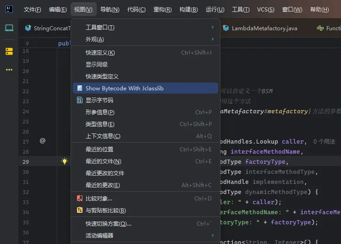Expand the 活动编辑器 submenu arrow
Viewport: 341px width, 244px height.
213,235
